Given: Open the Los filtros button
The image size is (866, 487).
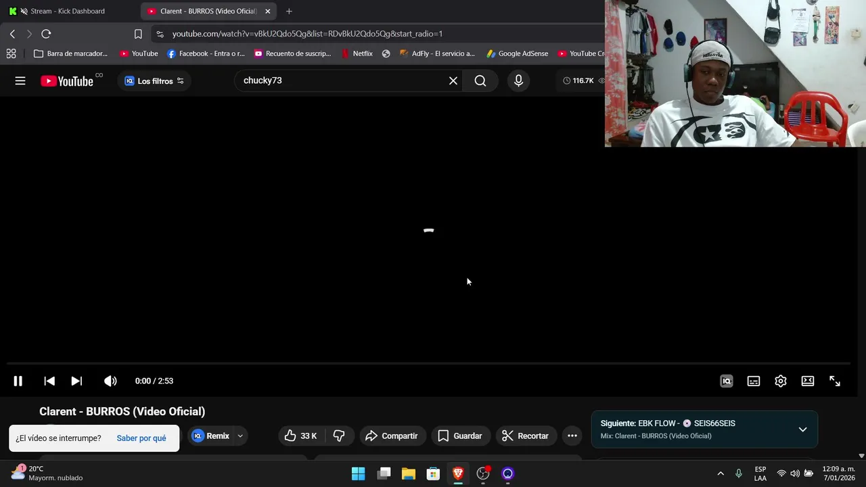Looking at the screenshot, I should click(154, 80).
